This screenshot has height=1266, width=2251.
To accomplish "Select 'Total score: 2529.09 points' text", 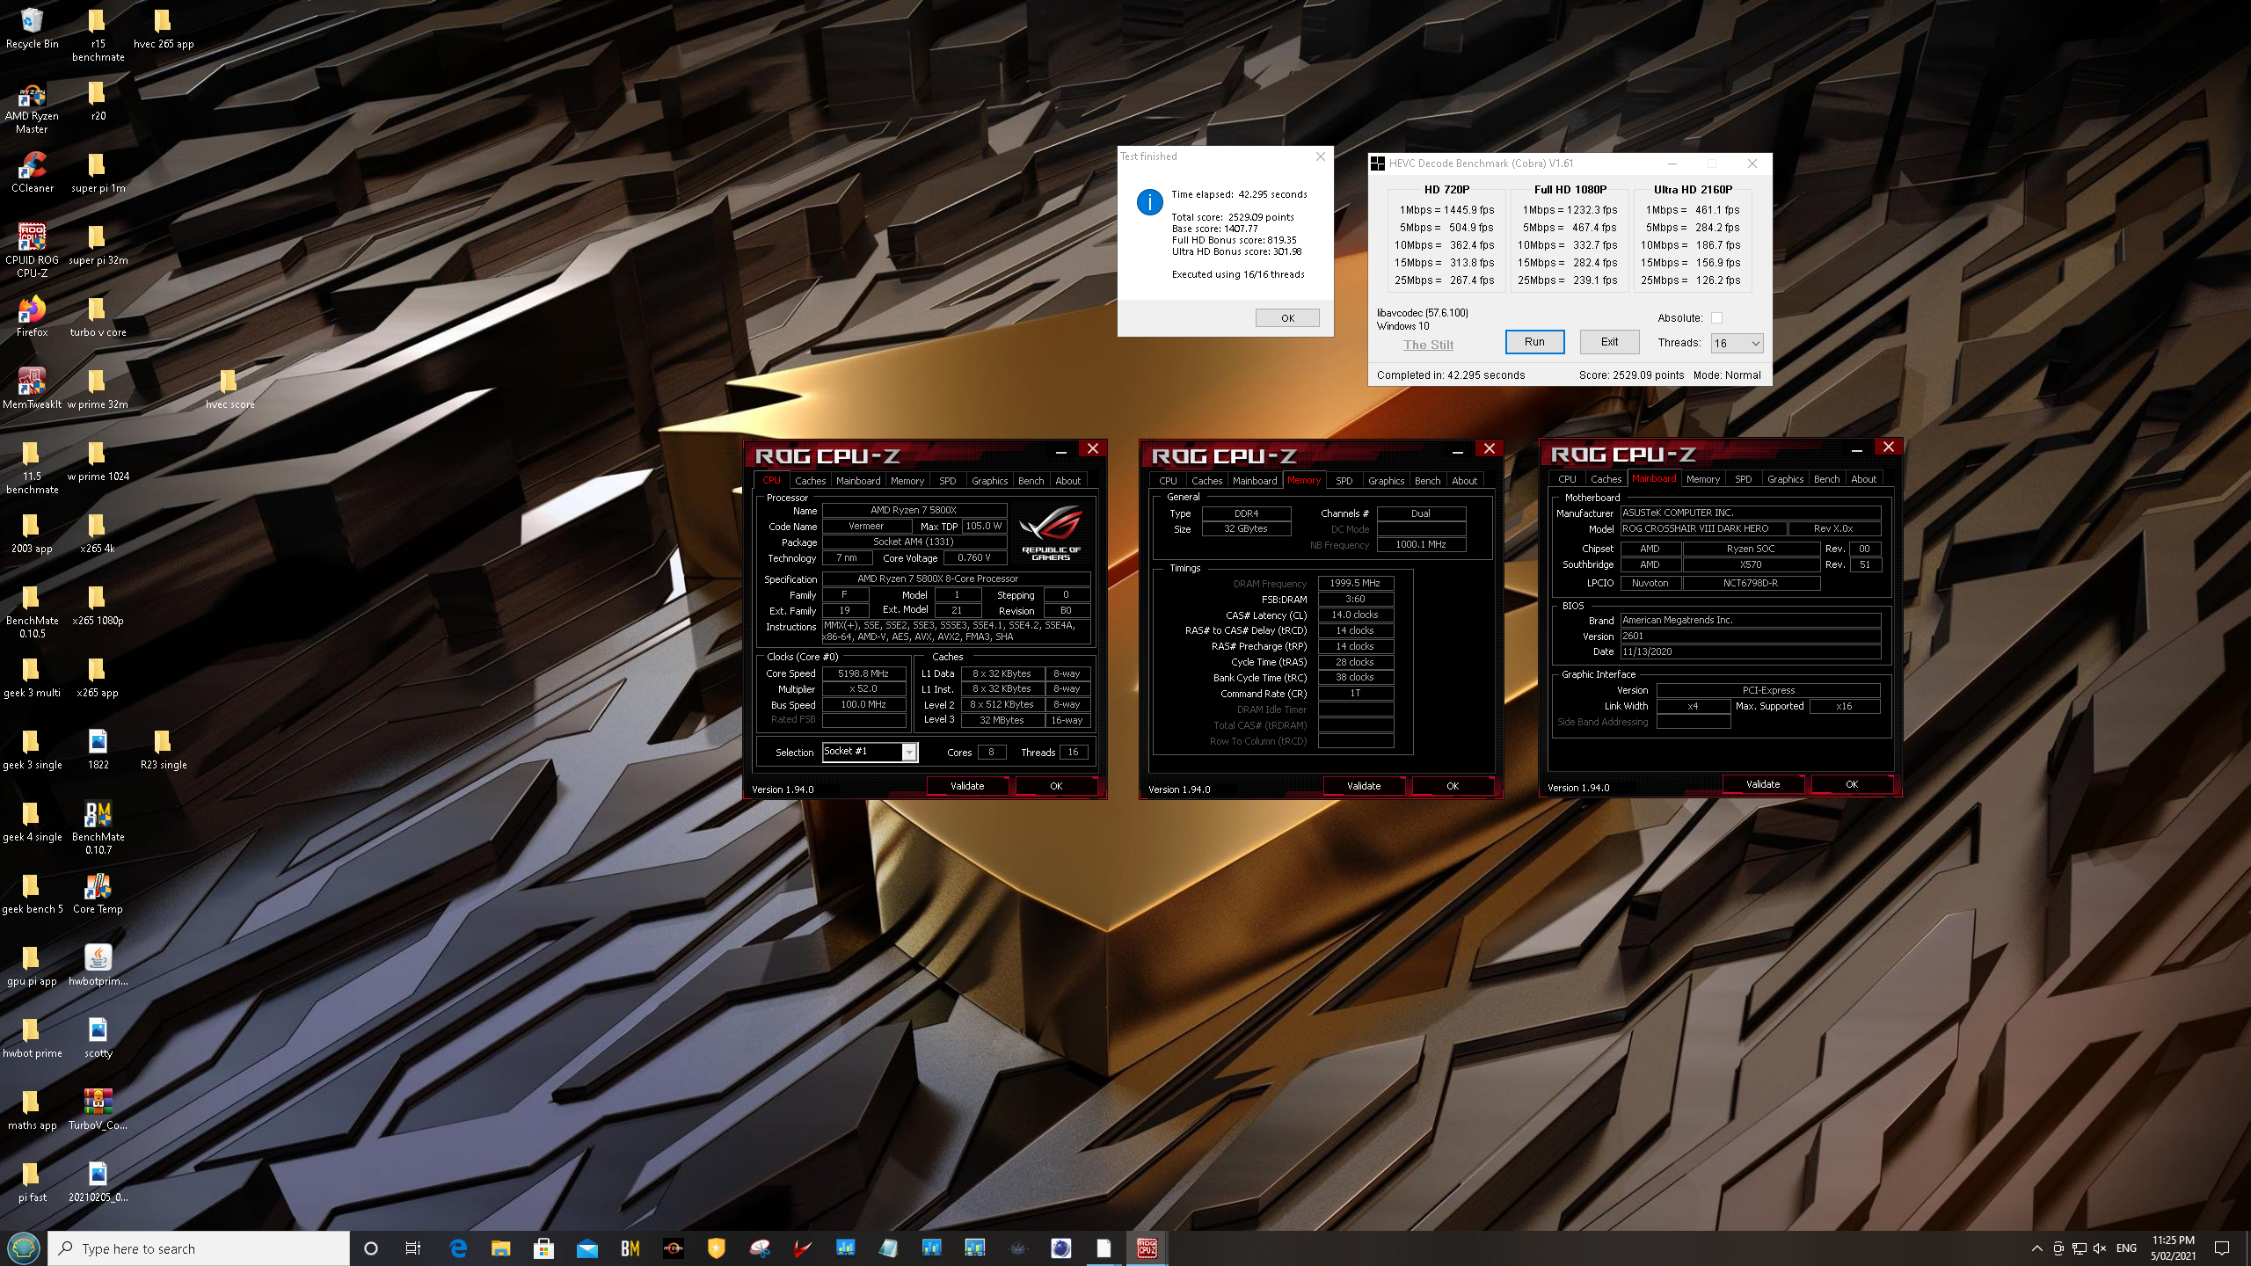I will pyautogui.click(x=1233, y=217).
